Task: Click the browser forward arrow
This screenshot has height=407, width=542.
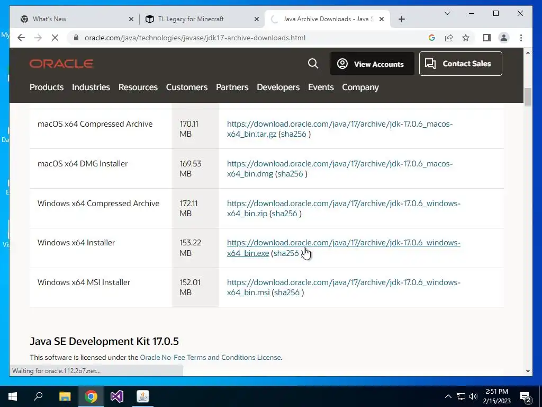Action: [38, 38]
